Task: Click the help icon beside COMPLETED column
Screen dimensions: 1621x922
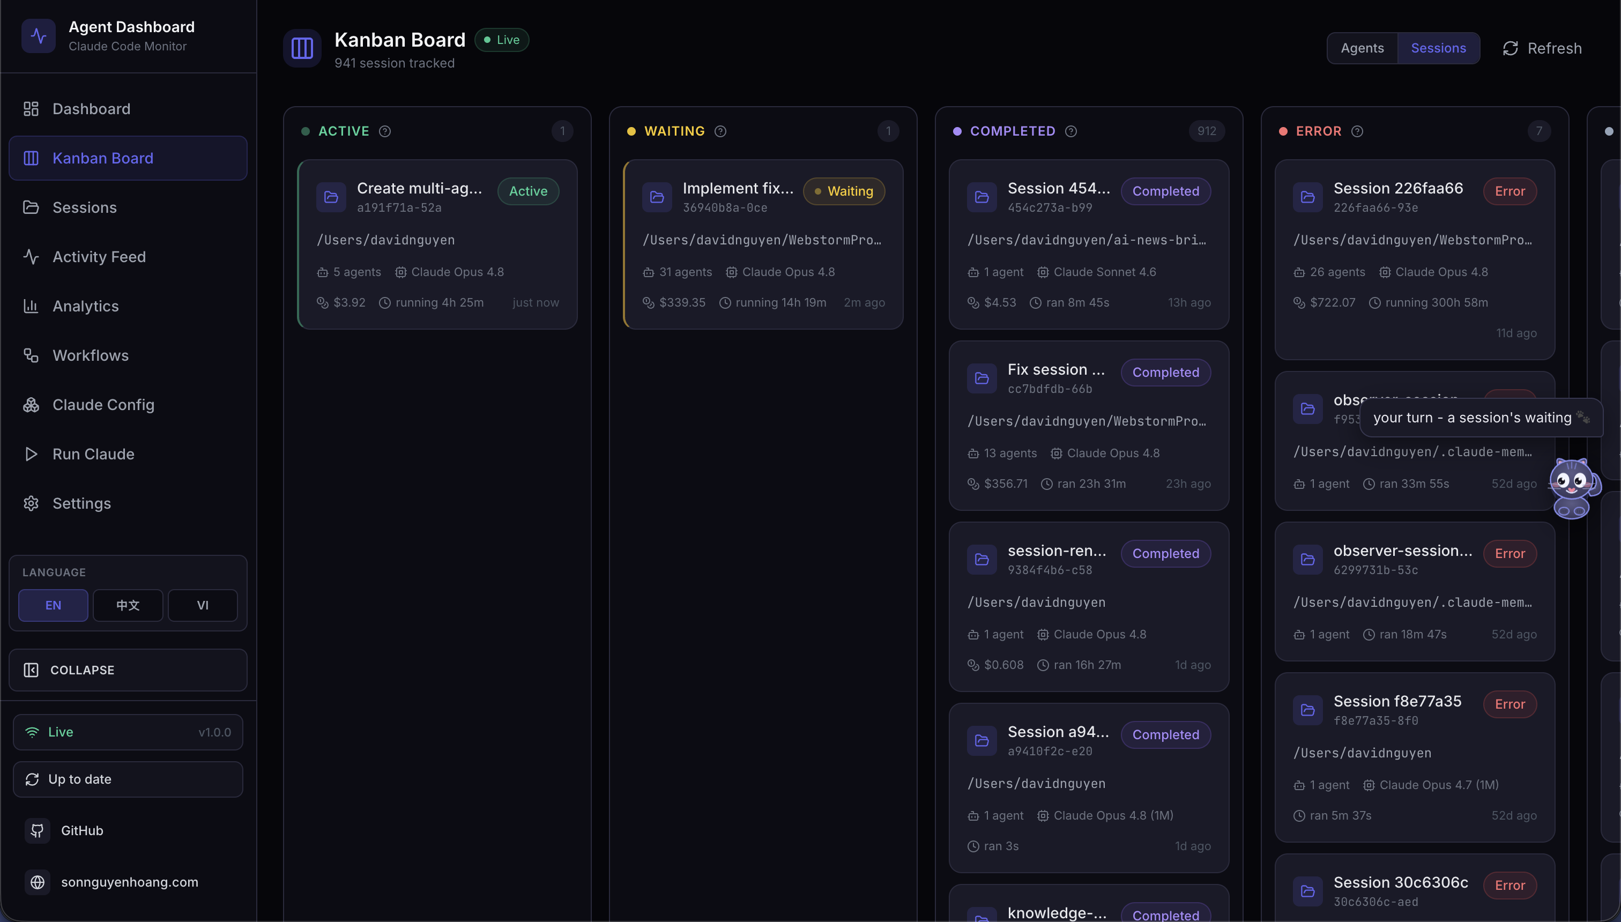Action: 1072,131
